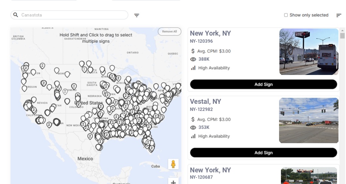This screenshot has width=346, height=184.
Task: Add the Vestal NY-122982 sign
Action: click(x=263, y=153)
